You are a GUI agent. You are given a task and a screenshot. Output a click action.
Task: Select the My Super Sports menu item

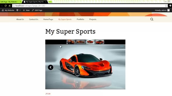tap(65, 19)
